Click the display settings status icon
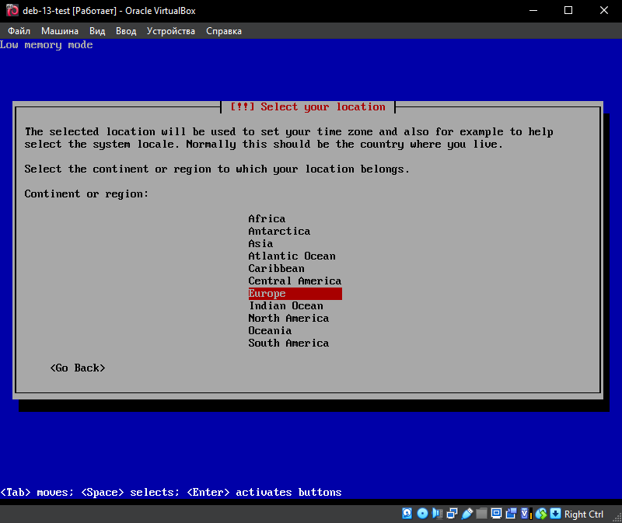This screenshot has height=523, width=622. (497, 514)
